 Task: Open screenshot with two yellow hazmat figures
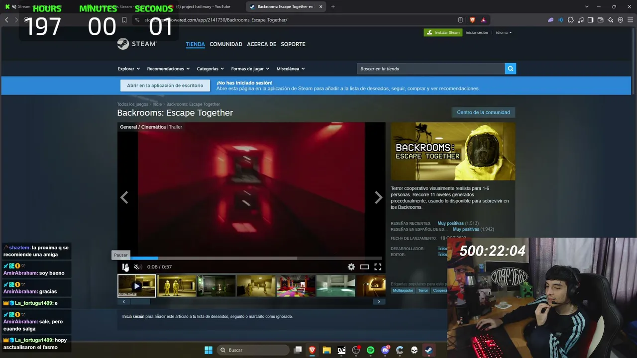[x=177, y=286]
